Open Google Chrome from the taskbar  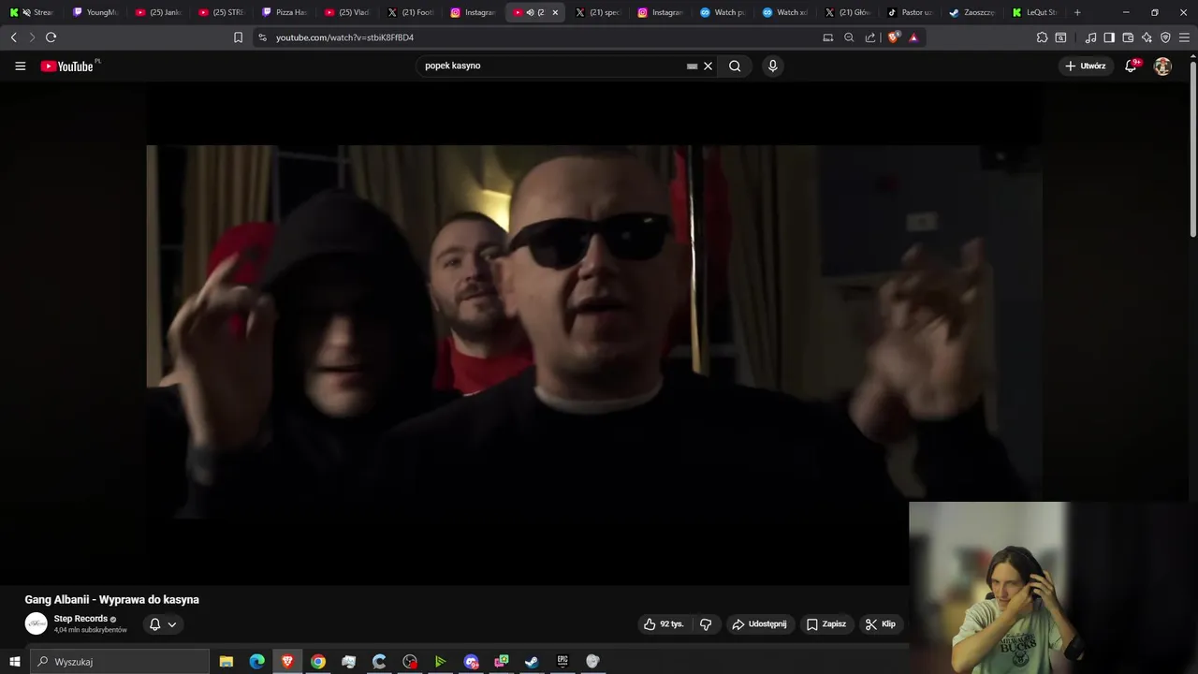click(318, 661)
